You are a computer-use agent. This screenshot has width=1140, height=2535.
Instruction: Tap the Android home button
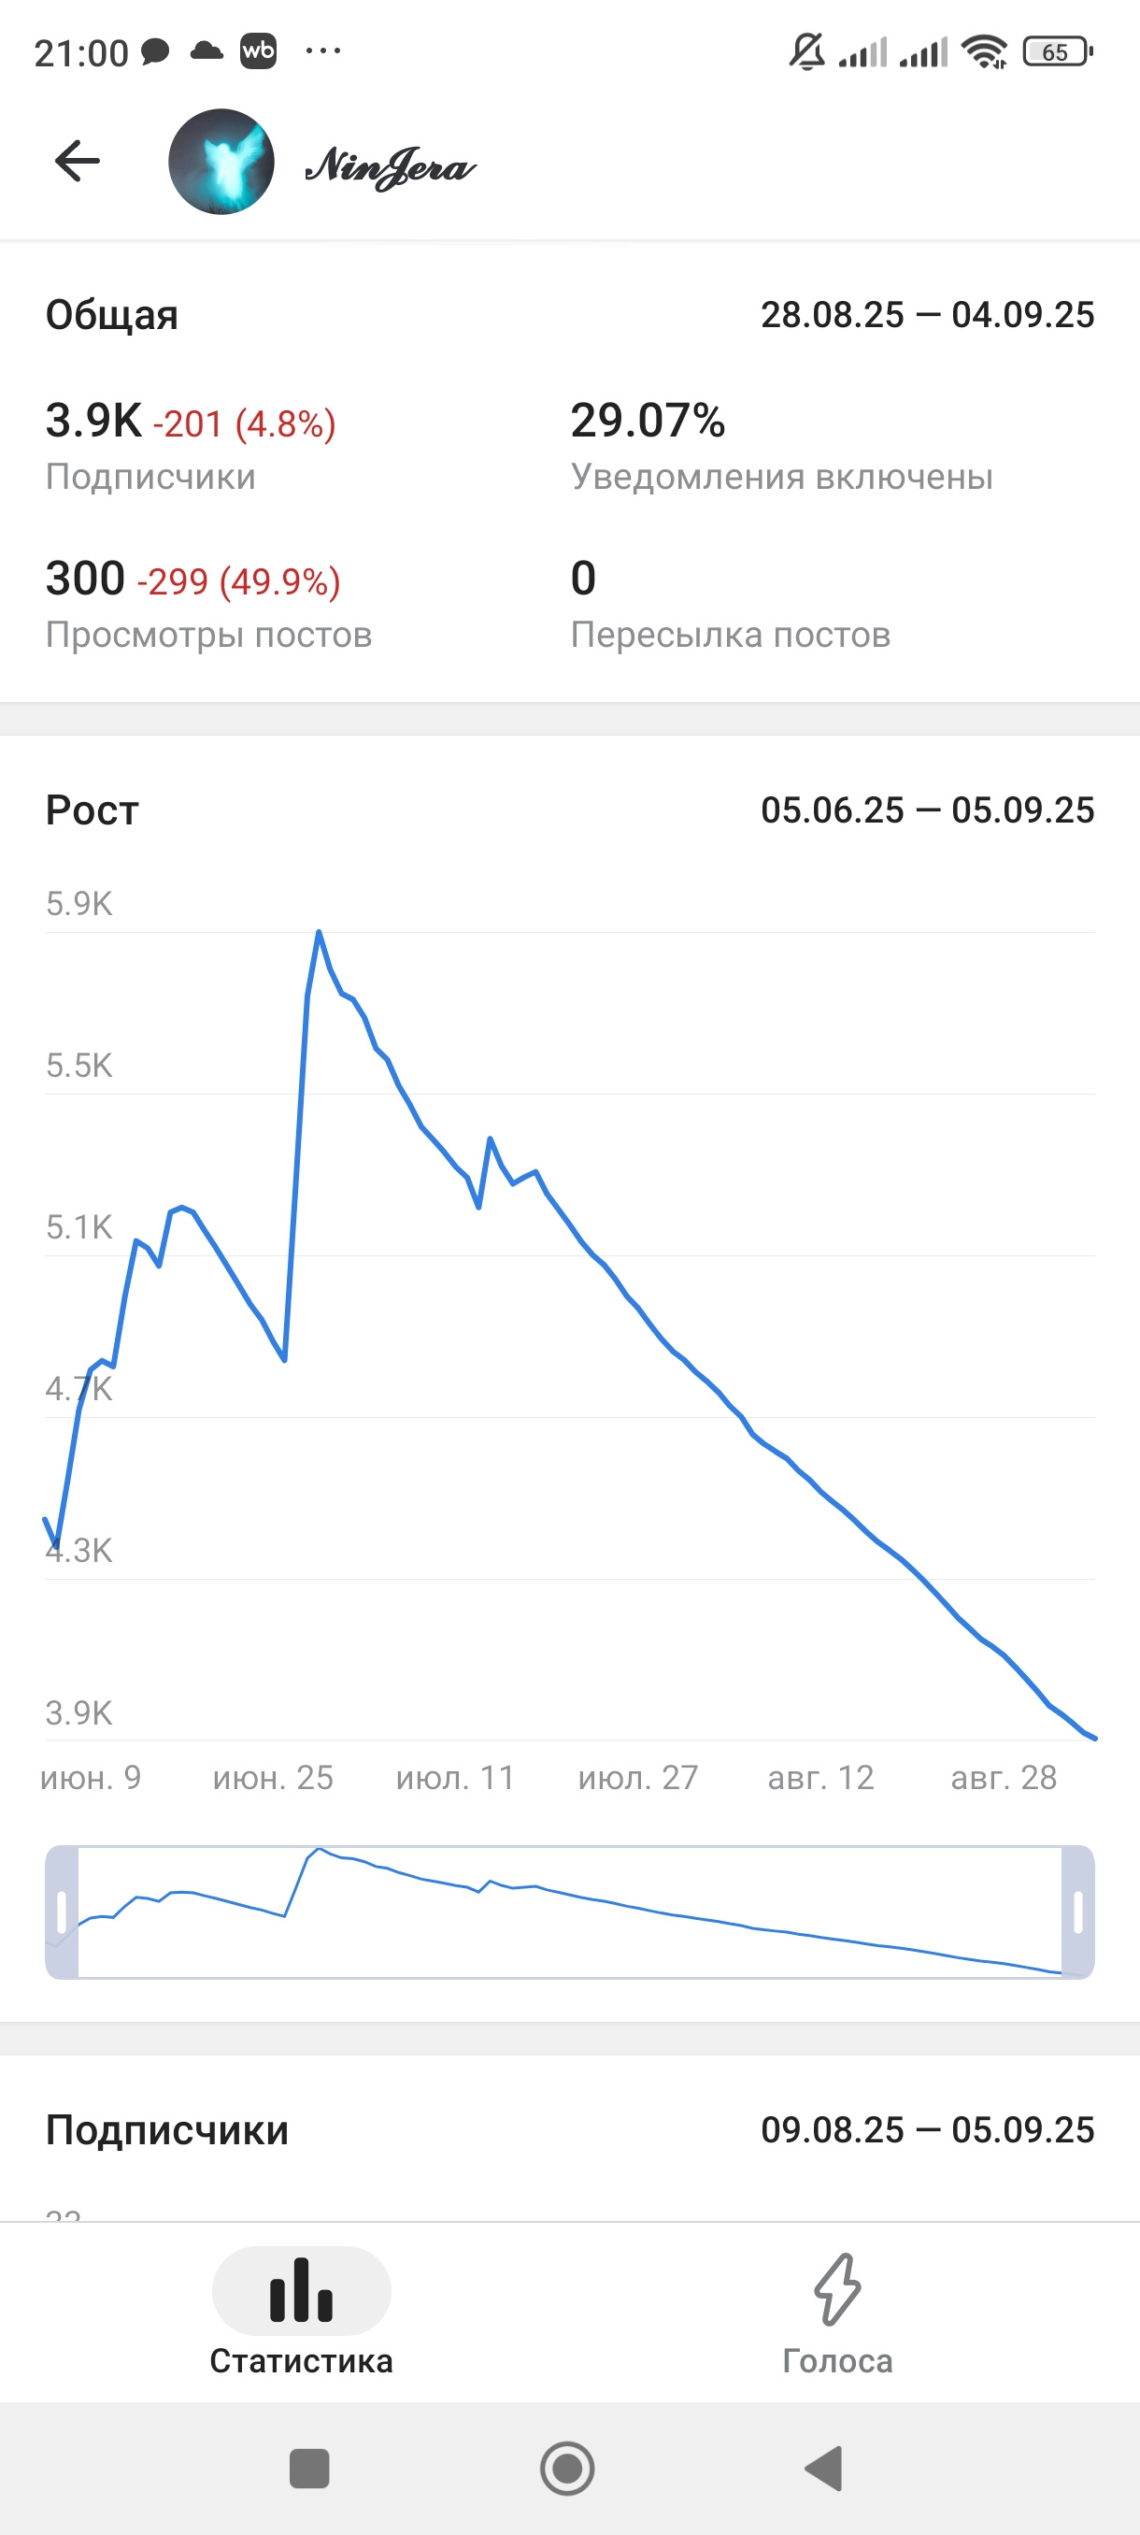[567, 2468]
